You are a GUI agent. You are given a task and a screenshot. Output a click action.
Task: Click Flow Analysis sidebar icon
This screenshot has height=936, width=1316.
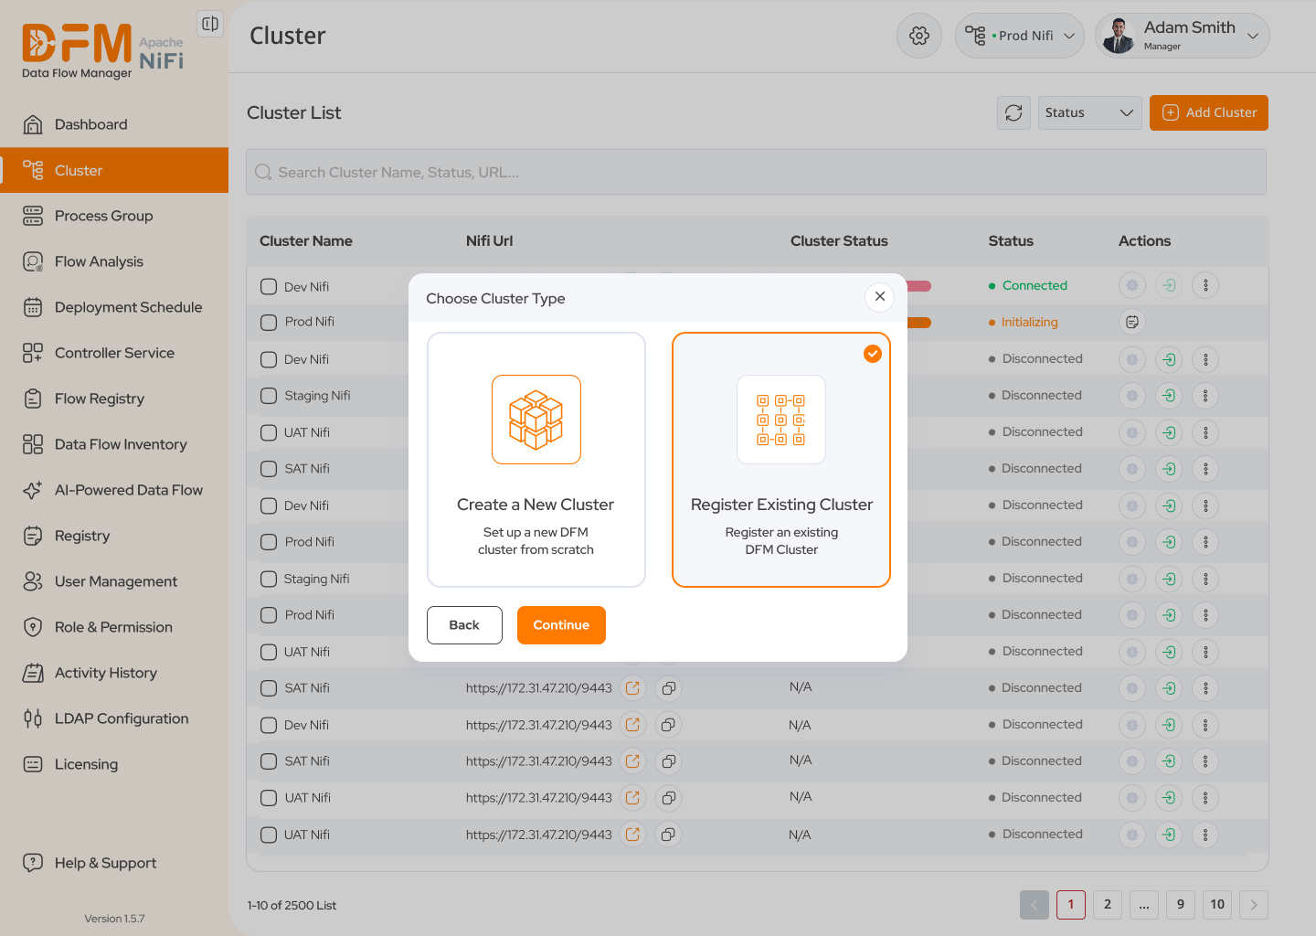(x=33, y=261)
